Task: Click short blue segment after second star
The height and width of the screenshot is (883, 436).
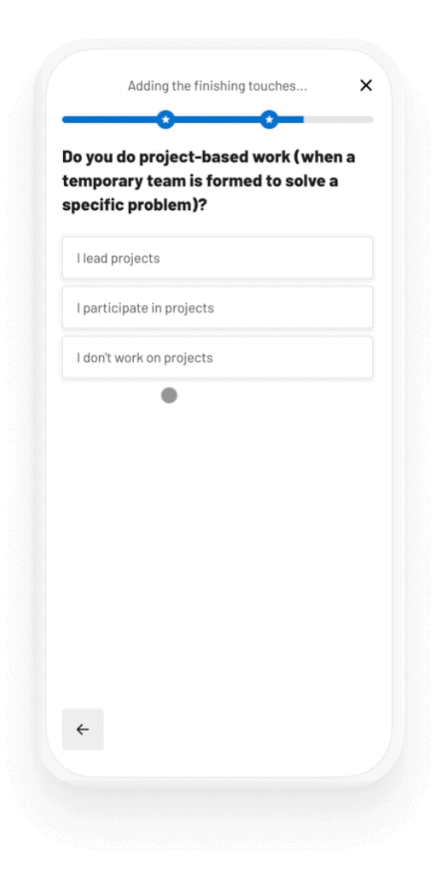Action: [292, 120]
